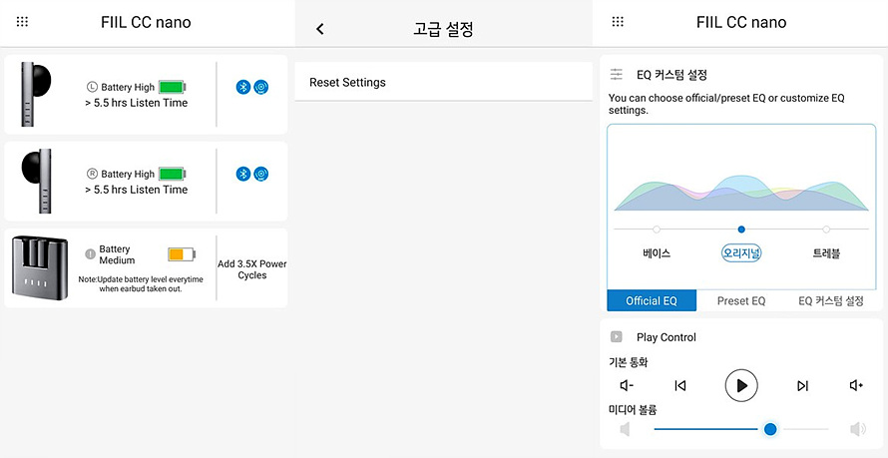Decrease volume with speaker minus button

click(627, 385)
